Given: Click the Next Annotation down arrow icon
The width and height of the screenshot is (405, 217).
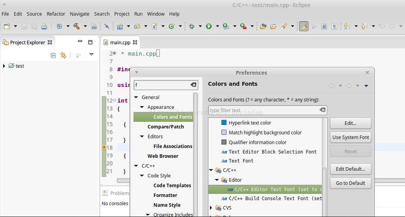Looking at the screenshot, I should coord(346,26).
